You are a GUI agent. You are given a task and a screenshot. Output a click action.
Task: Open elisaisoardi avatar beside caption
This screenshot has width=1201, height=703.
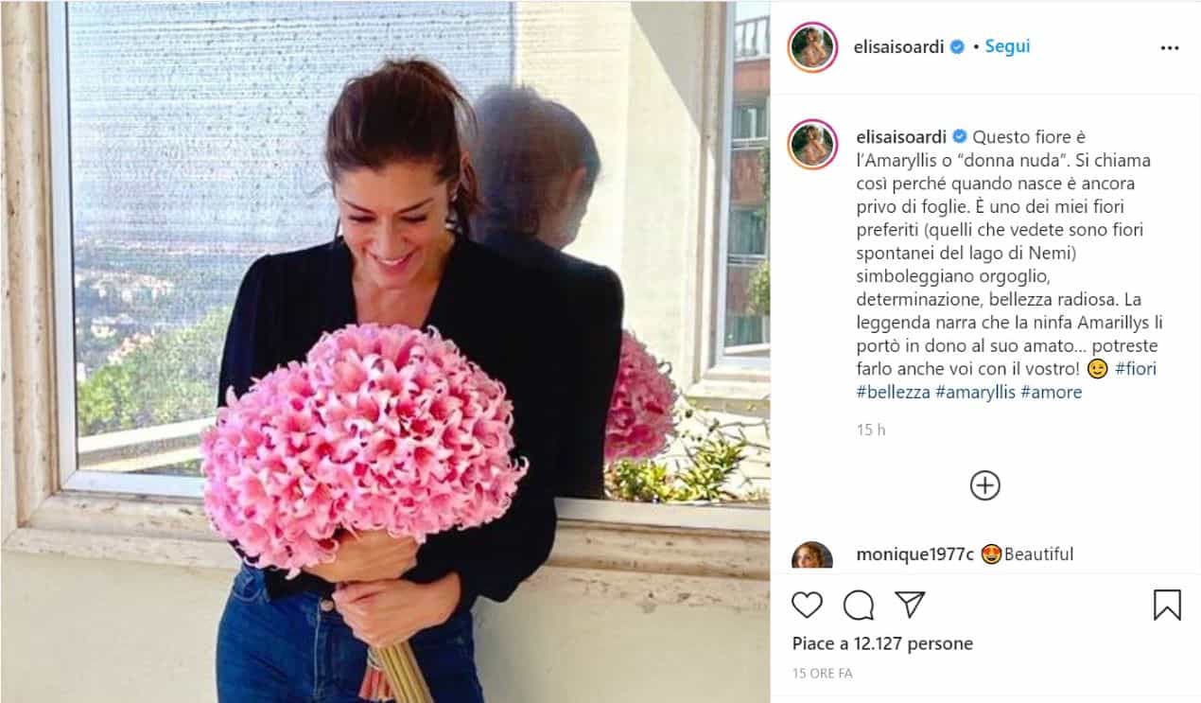click(x=812, y=144)
